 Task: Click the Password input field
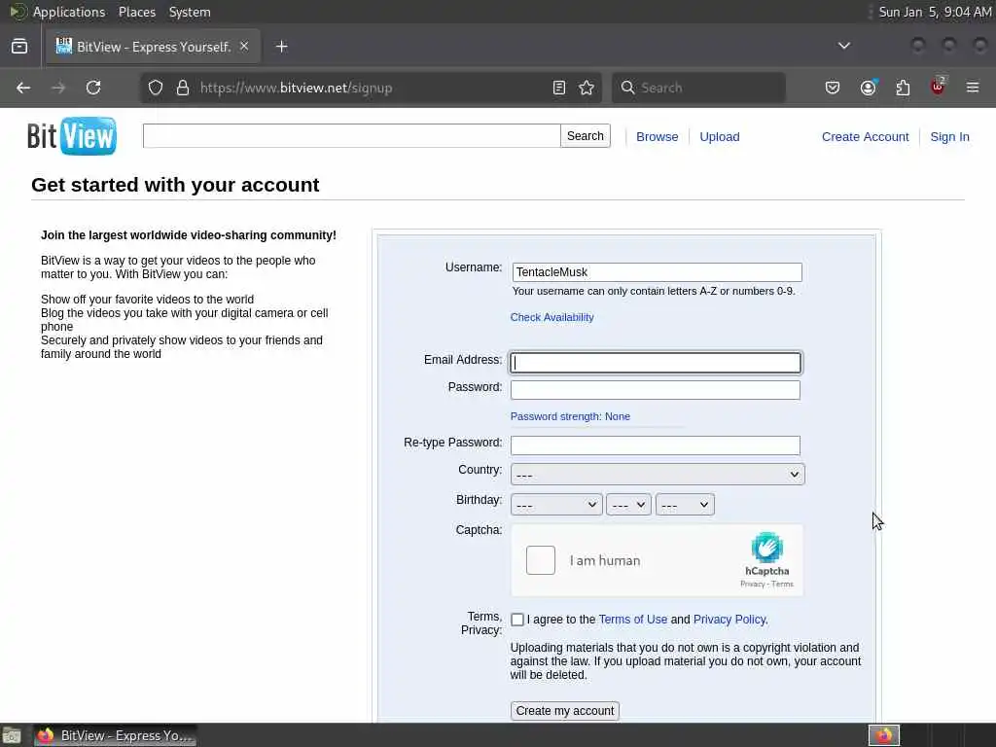click(656, 390)
